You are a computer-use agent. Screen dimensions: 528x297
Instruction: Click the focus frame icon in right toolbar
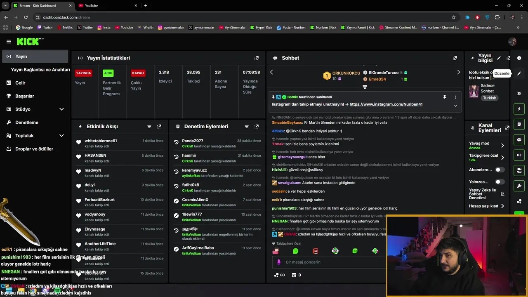pyautogui.click(x=519, y=94)
